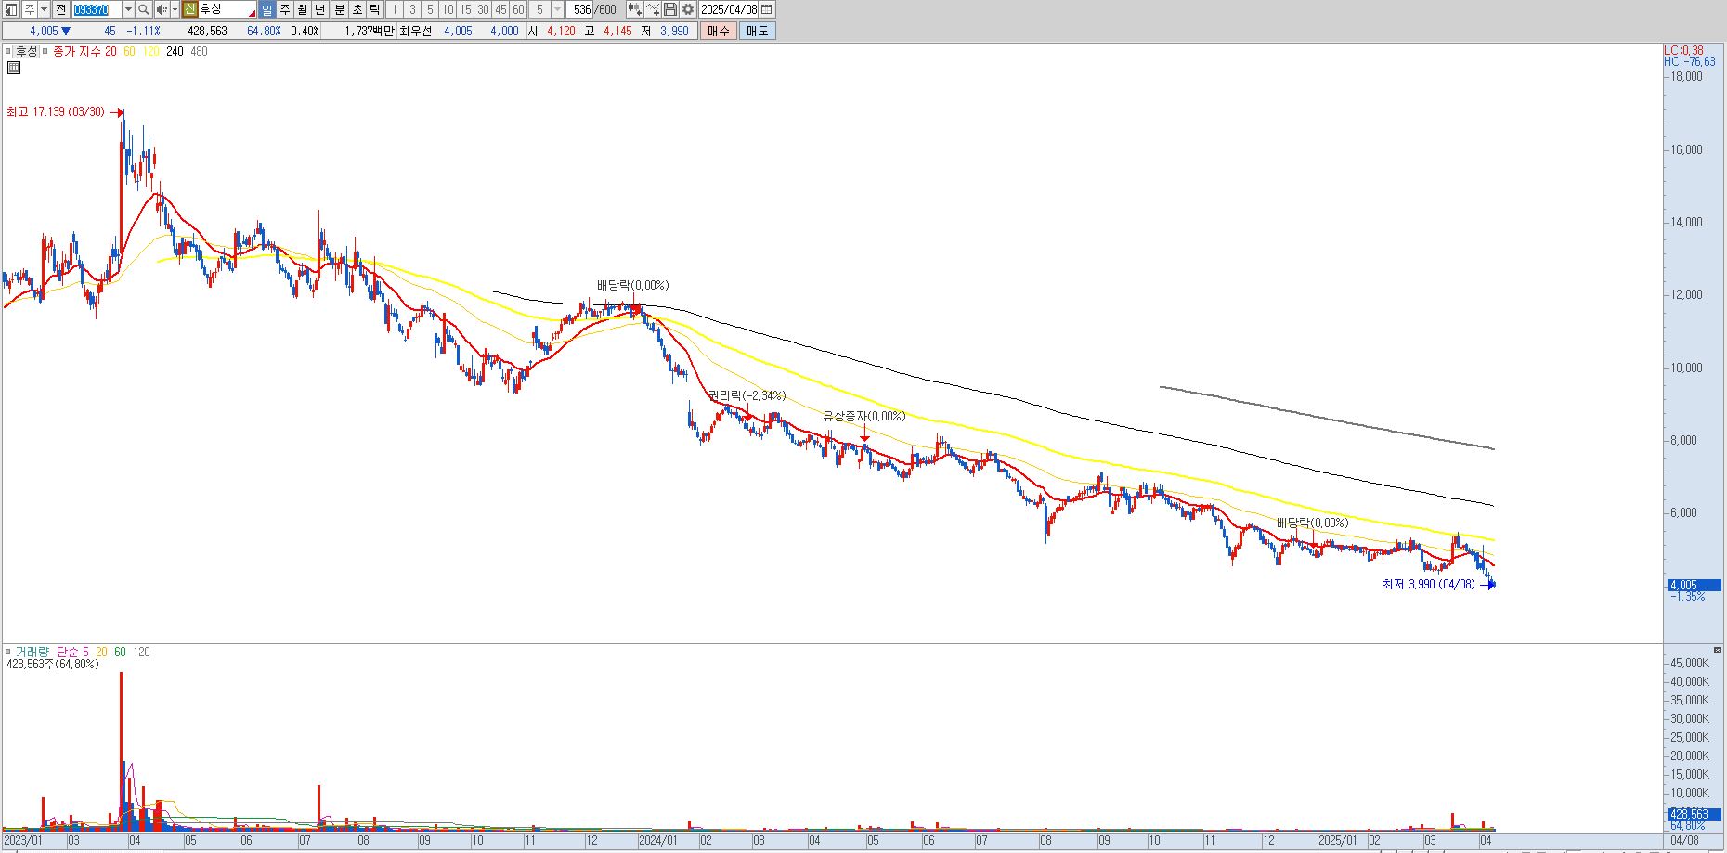Switch chart to 주 weekly period

(x=285, y=9)
